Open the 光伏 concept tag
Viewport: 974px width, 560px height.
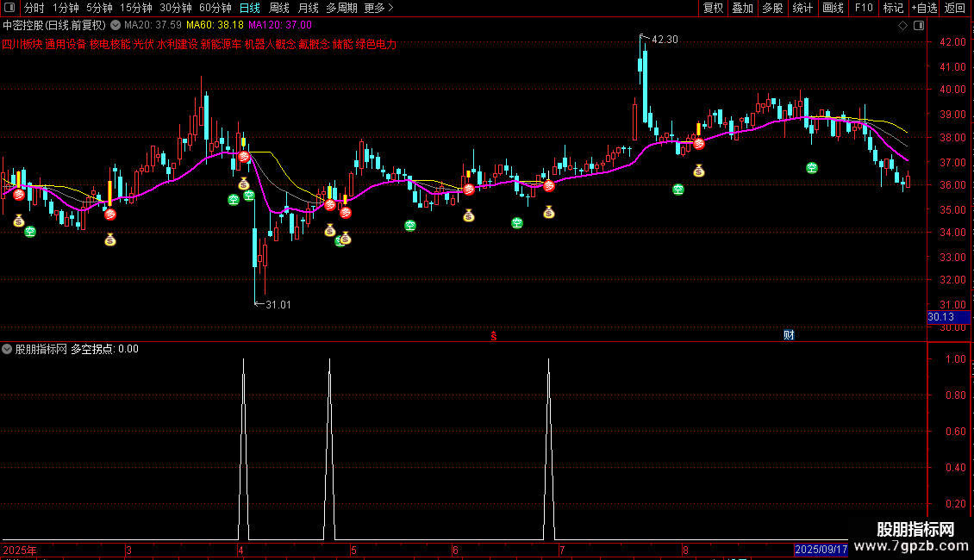point(143,44)
